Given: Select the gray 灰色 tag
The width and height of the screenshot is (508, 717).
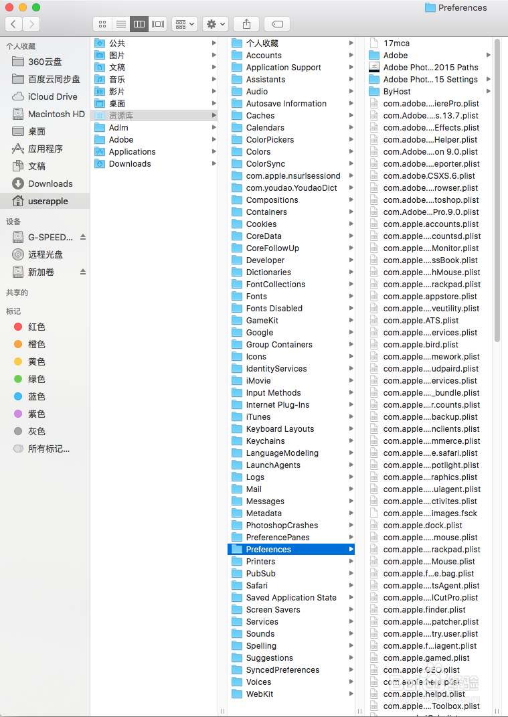Looking at the screenshot, I should [45, 430].
